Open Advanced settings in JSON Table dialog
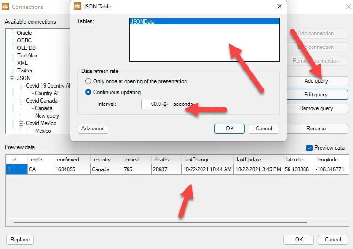Image resolution: width=353 pixels, height=249 pixels. 93,129
